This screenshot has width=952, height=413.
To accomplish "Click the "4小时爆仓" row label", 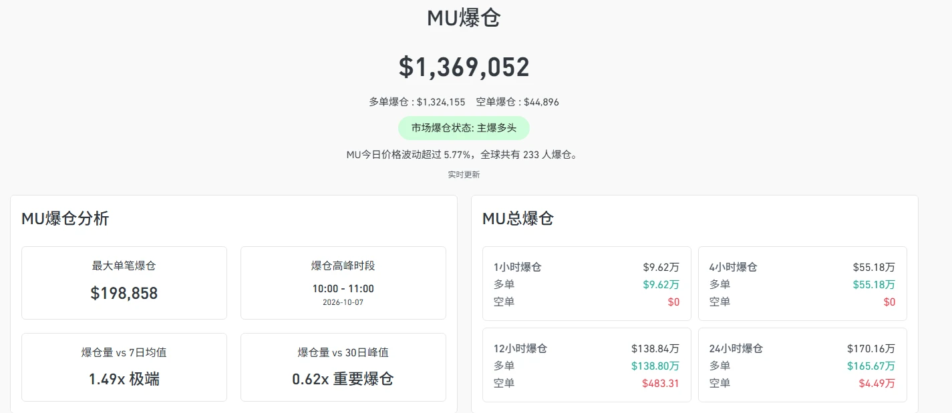I will point(734,268).
